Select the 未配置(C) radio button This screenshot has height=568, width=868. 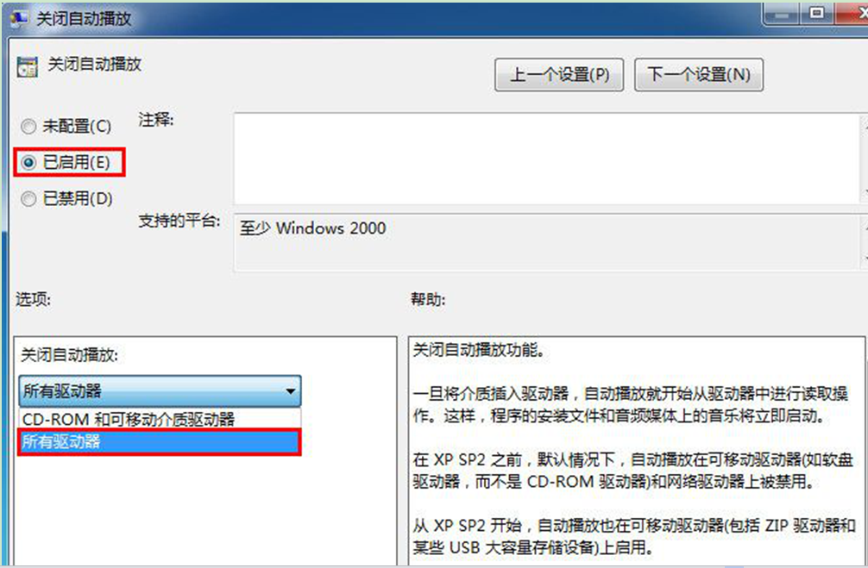click(28, 127)
